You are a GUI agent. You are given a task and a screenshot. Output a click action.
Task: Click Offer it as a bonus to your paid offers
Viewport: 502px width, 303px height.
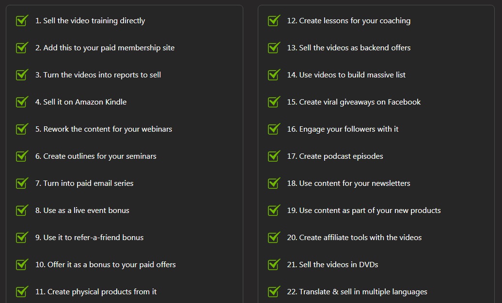[105, 265]
